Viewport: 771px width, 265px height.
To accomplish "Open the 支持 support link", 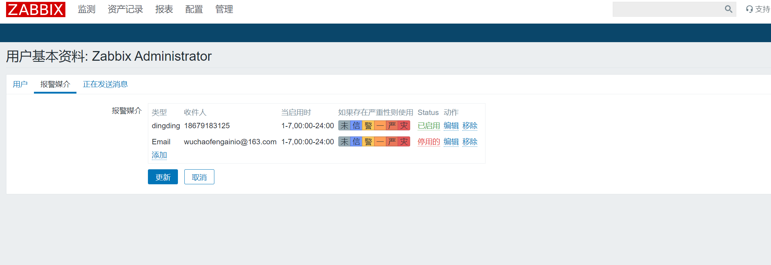I will [x=758, y=9].
